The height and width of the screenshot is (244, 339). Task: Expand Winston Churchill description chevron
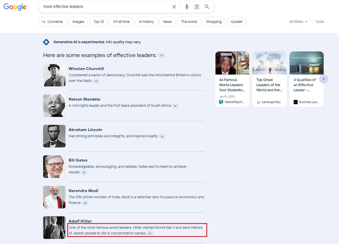(x=96, y=81)
